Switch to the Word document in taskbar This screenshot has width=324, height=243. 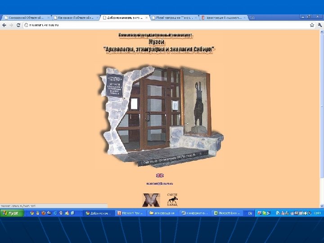(x=195, y=213)
